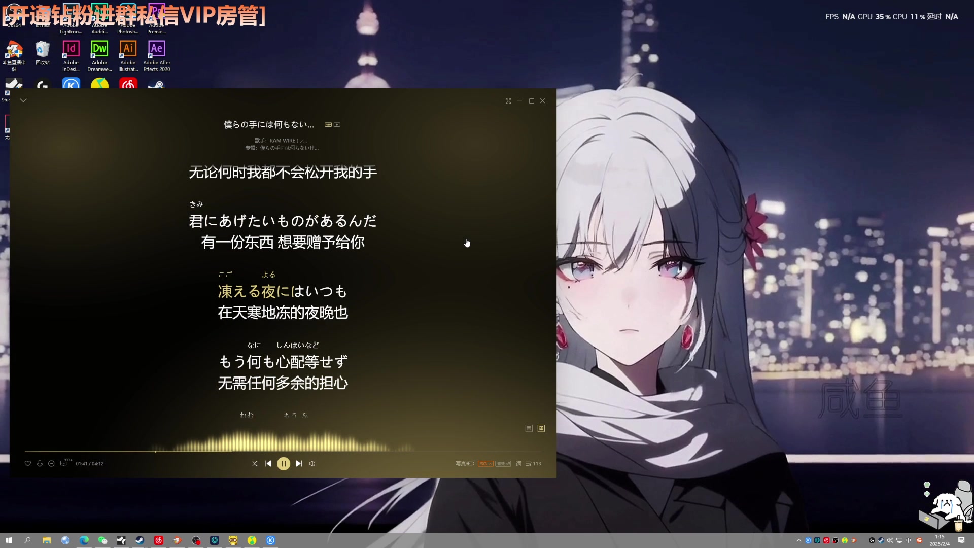Open the 999+ comments icon
Viewport: 974px width, 548px height.
(x=65, y=463)
